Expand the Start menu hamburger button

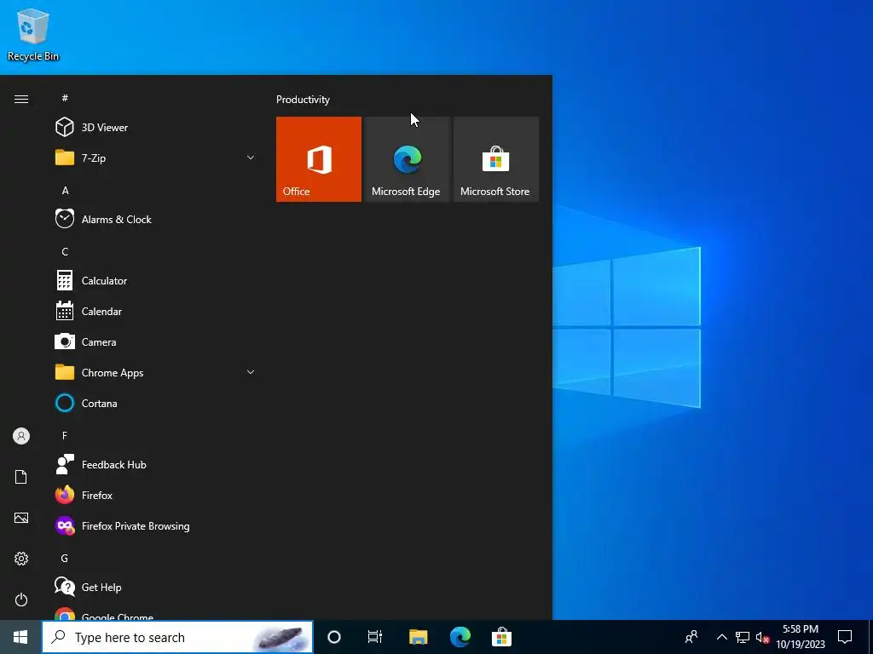click(21, 99)
